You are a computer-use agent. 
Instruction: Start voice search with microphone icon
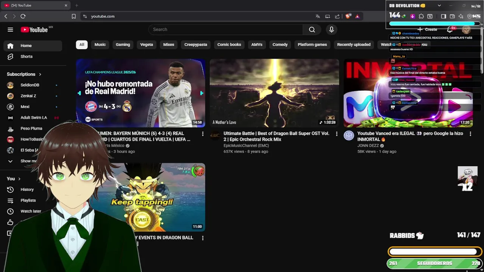point(332,29)
